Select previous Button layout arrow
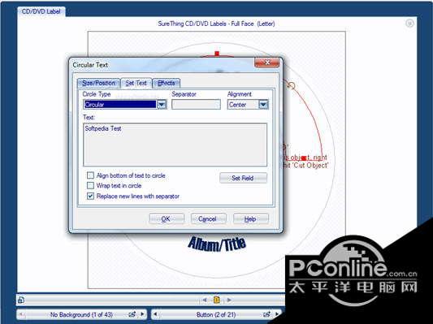 155,314
